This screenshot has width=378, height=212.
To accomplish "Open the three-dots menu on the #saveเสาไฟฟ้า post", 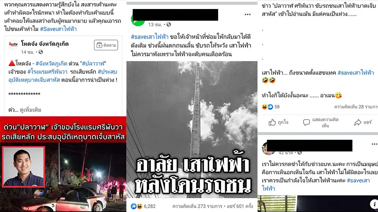I will pyautogui.click(x=248, y=15).
